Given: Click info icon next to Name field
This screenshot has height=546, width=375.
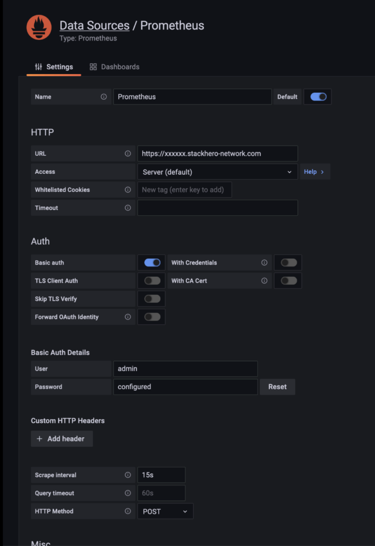Looking at the screenshot, I should coord(104,97).
